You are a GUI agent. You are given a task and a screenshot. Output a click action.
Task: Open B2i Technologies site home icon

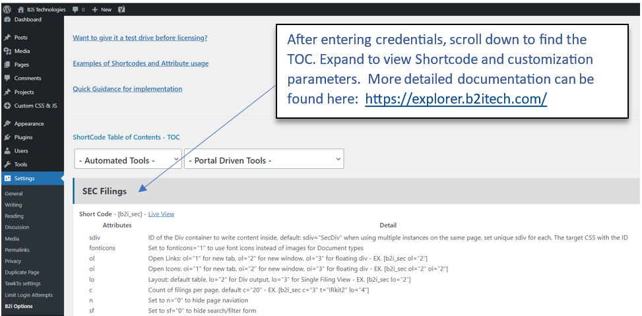pyautogui.click(x=20, y=9)
